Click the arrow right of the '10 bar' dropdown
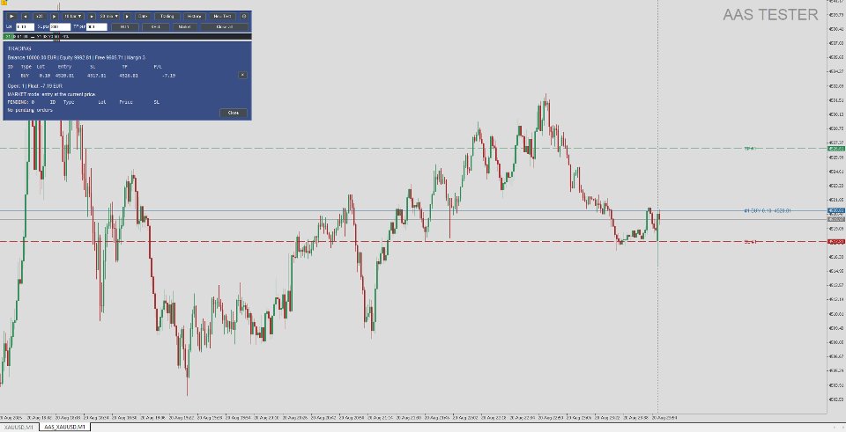Viewport: 846px width, 432px height. pos(92,16)
